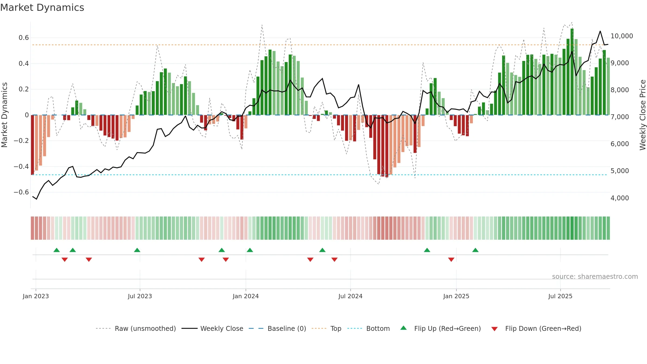Toggle the Raw (unsmoothed) legend entry
Screen dimensions: 647x364
pos(136,328)
